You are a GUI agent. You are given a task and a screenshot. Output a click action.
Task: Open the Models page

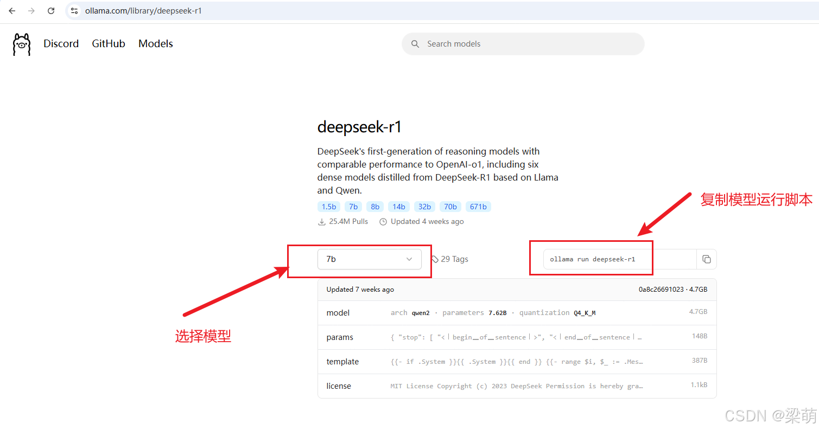(x=156, y=44)
